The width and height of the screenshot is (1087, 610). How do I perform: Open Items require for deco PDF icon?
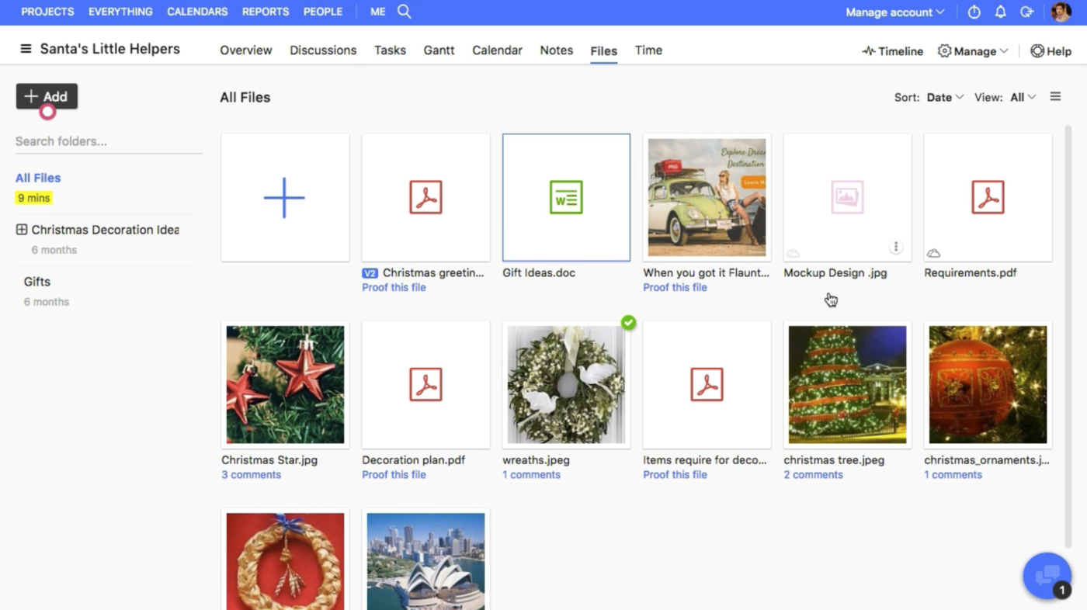point(707,384)
